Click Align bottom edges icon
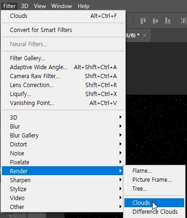 [168, 21]
